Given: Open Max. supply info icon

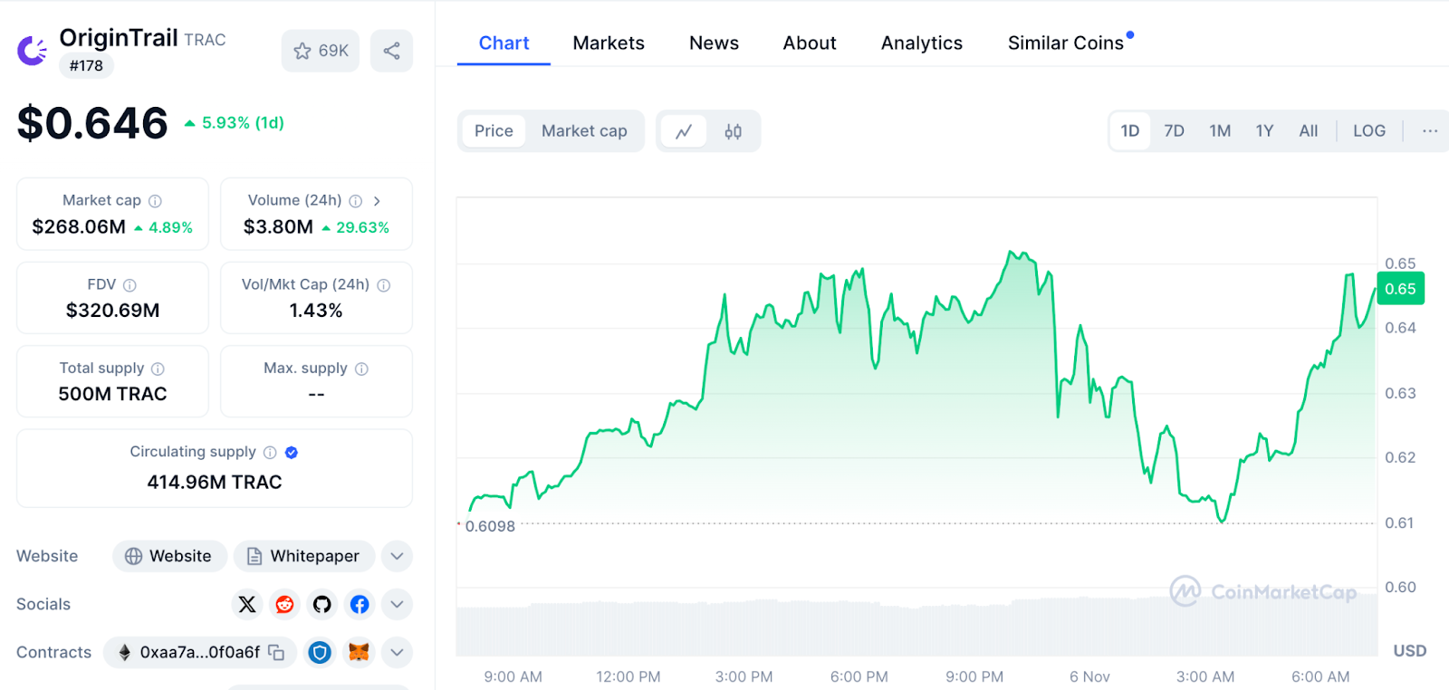Looking at the screenshot, I should pos(361,369).
